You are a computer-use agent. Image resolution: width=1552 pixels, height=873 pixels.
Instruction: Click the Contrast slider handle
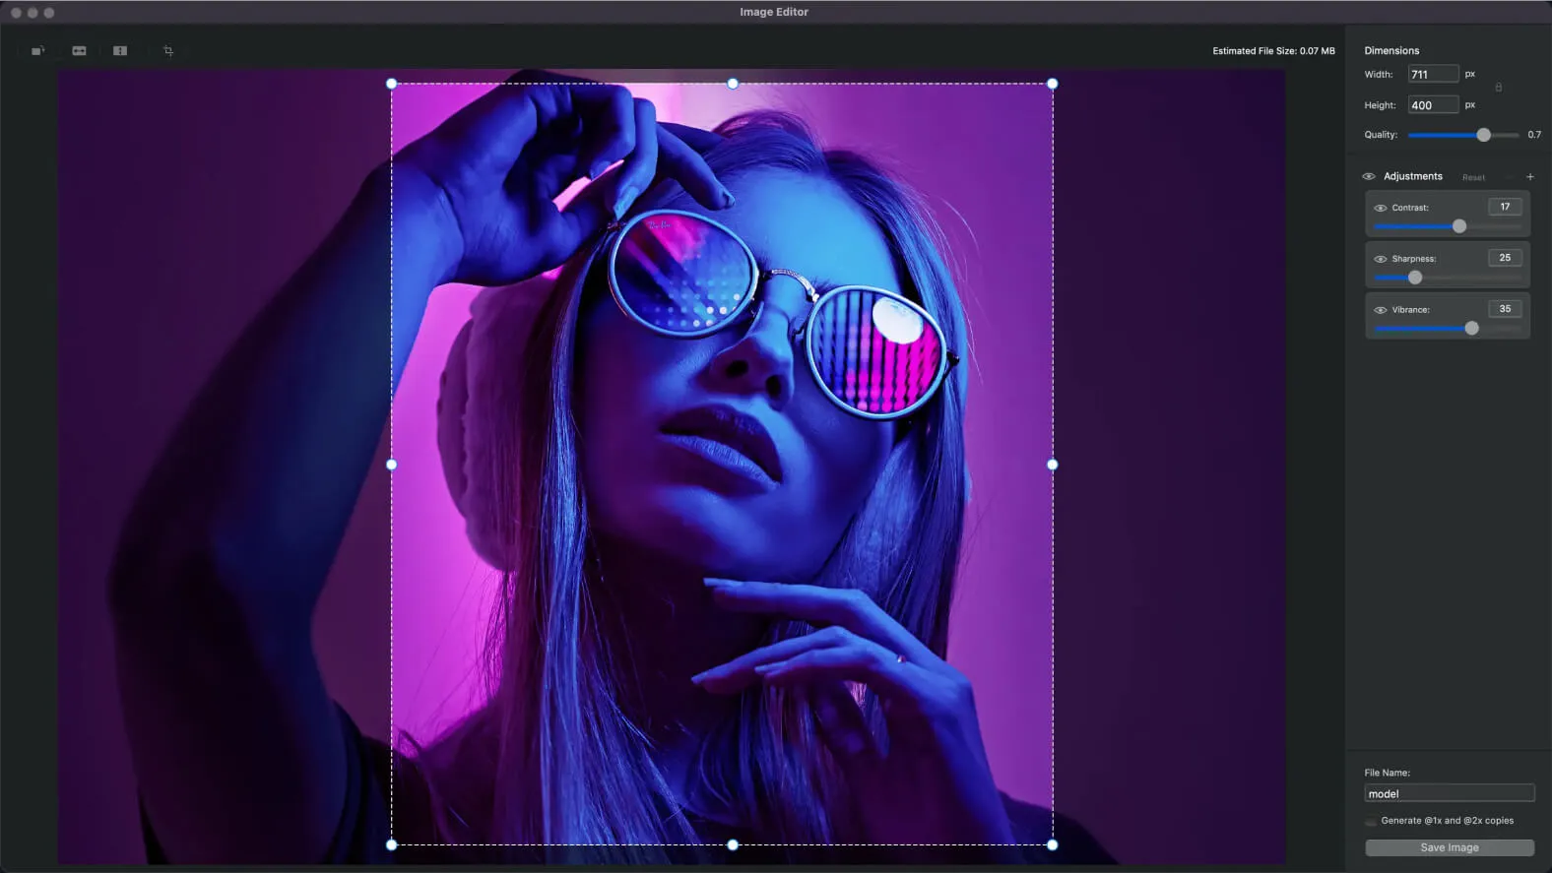click(x=1459, y=226)
